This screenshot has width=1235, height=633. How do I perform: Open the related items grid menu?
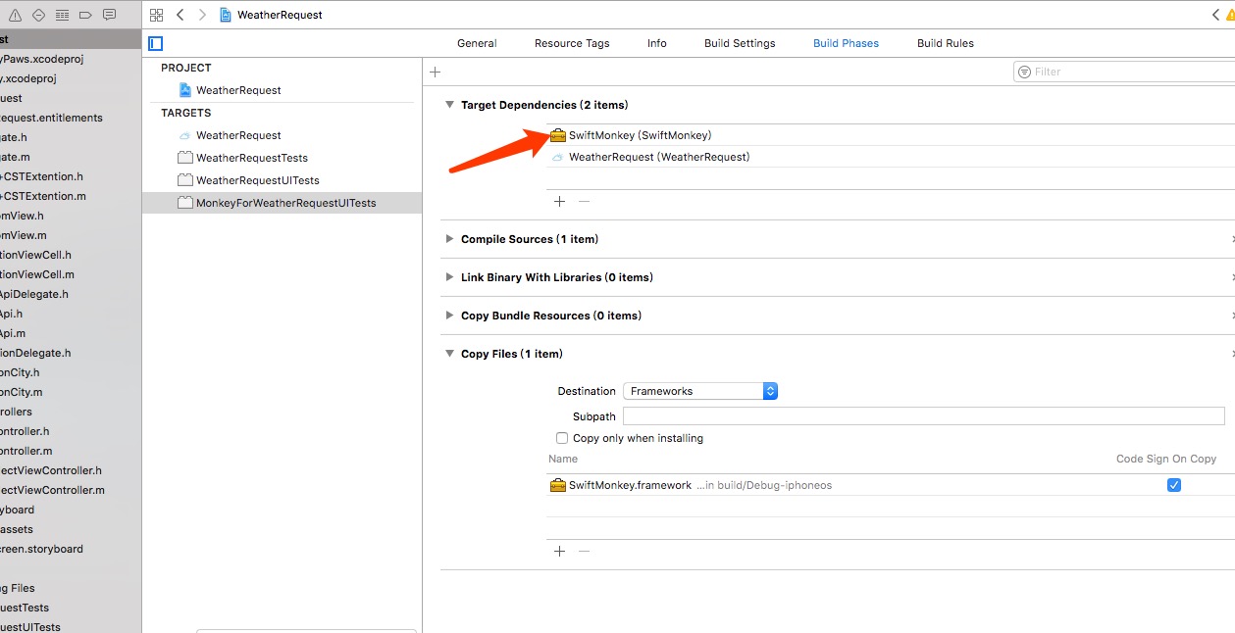pyautogui.click(x=156, y=15)
